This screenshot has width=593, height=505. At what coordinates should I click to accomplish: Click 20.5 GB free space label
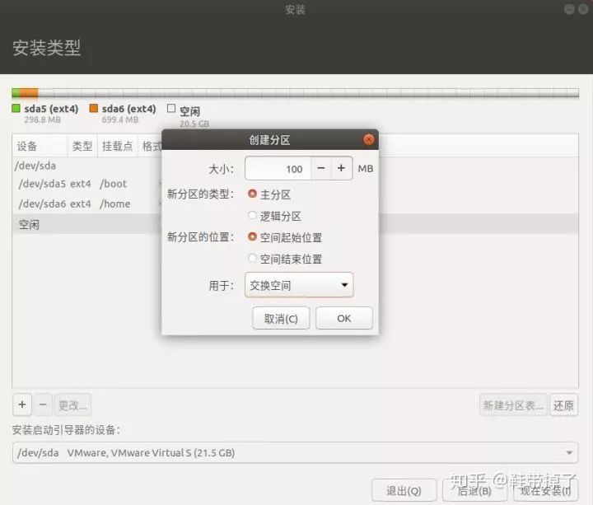194,124
